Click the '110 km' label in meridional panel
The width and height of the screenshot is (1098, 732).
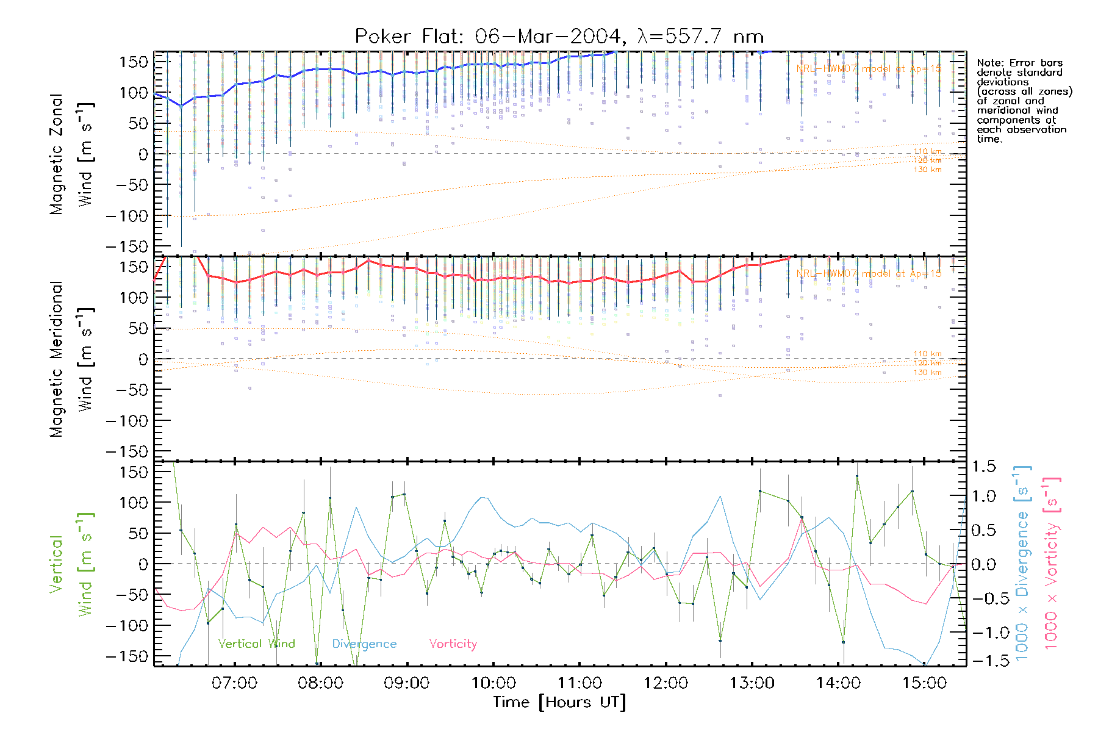click(927, 354)
